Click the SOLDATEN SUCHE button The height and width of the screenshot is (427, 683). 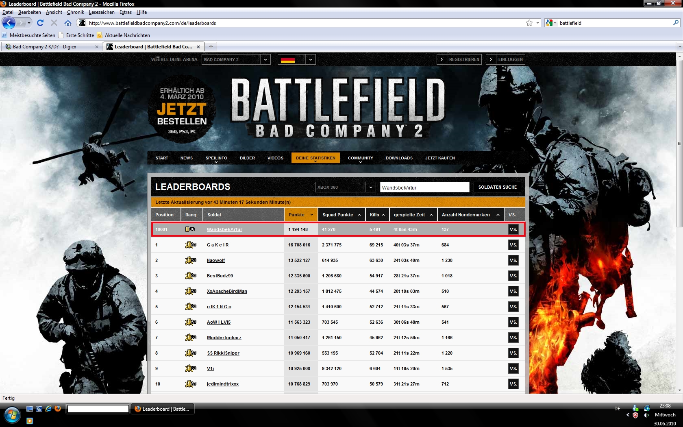pyautogui.click(x=497, y=187)
